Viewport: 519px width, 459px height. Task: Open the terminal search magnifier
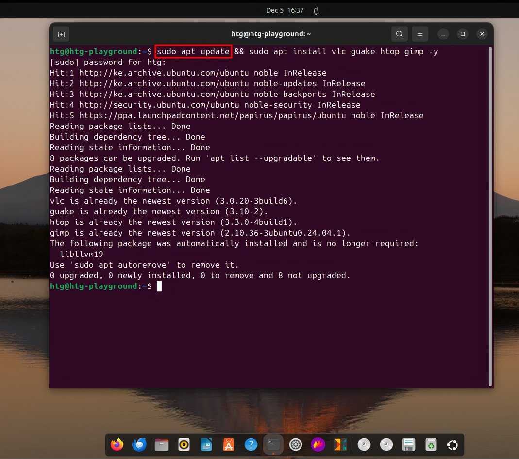click(x=399, y=34)
